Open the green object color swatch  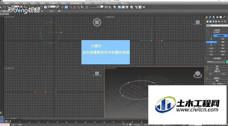pyautogui.click(x=227, y=62)
